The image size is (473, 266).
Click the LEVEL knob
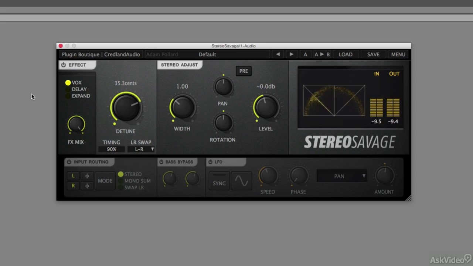tap(266, 108)
